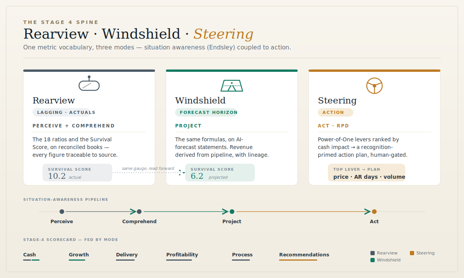Click the Survival Score 10.2 actual box
Viewport: 464px width, 278px height.
tap(77, 173)
